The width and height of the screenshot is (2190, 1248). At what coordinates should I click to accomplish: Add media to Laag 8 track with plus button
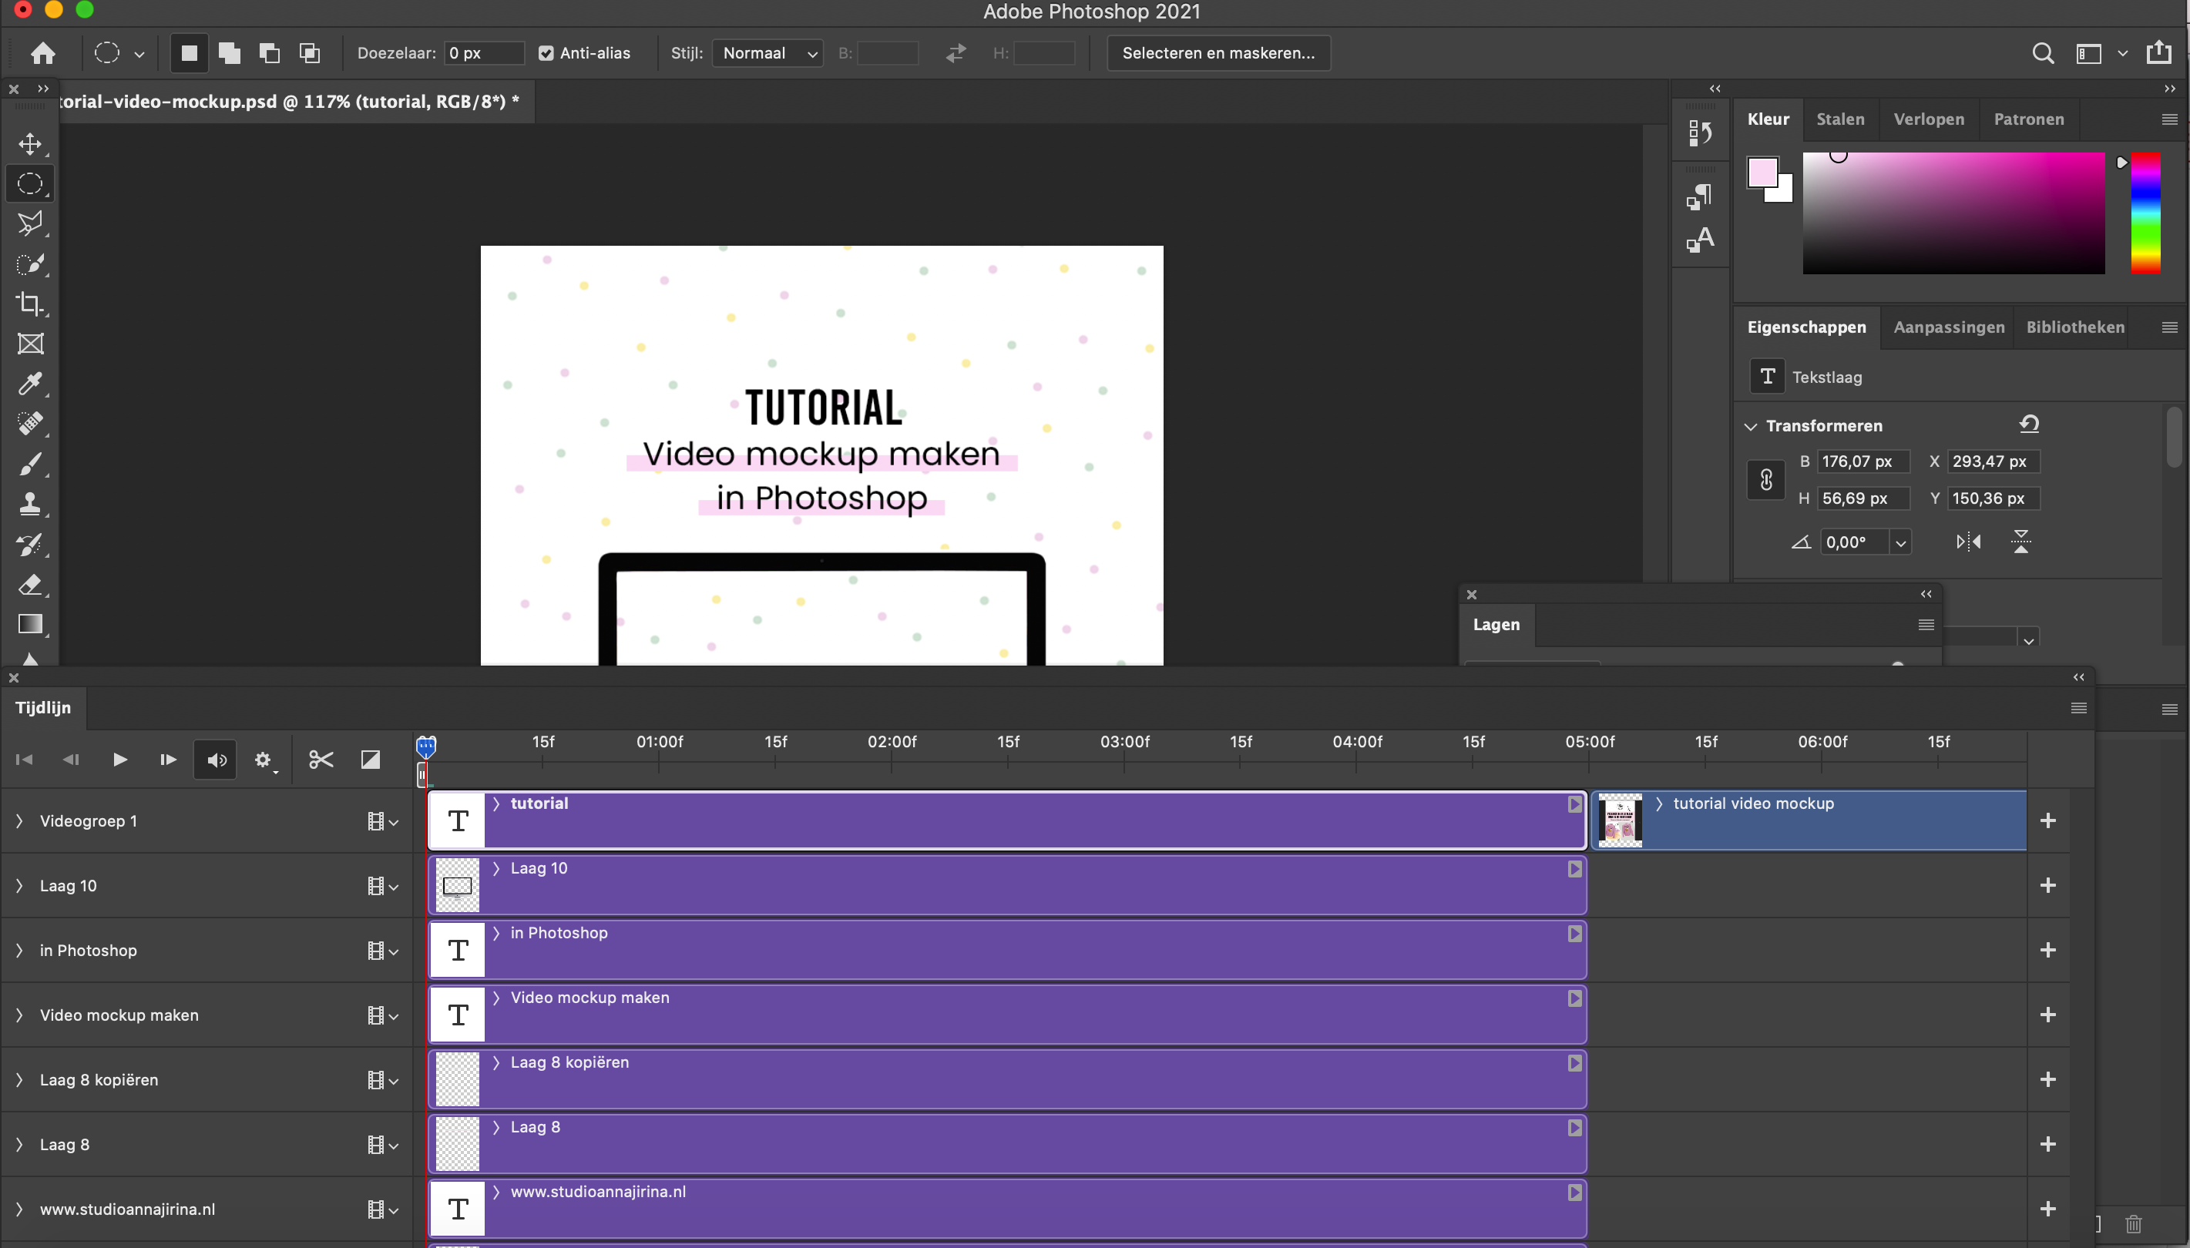coord(2048,1143)
